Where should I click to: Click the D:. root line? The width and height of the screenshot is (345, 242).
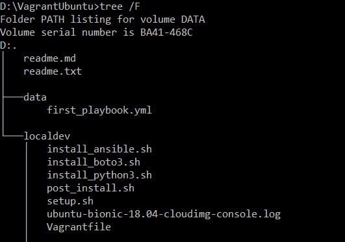[8, 45]
